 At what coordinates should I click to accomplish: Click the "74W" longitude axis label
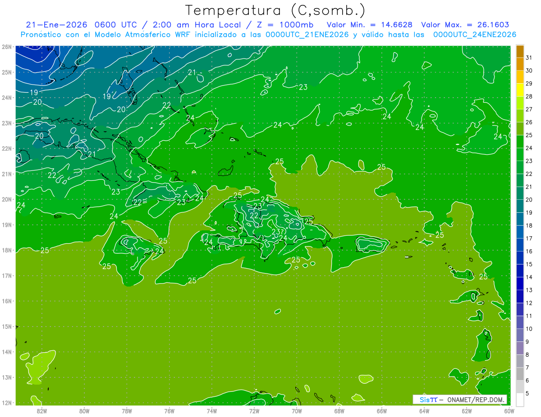coord(212,411)
